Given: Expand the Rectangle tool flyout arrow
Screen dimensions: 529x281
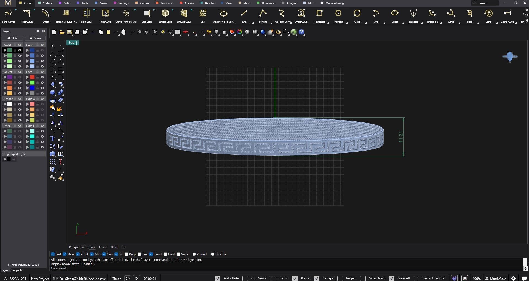Looking at the screenshot, I should pos(328,23).
